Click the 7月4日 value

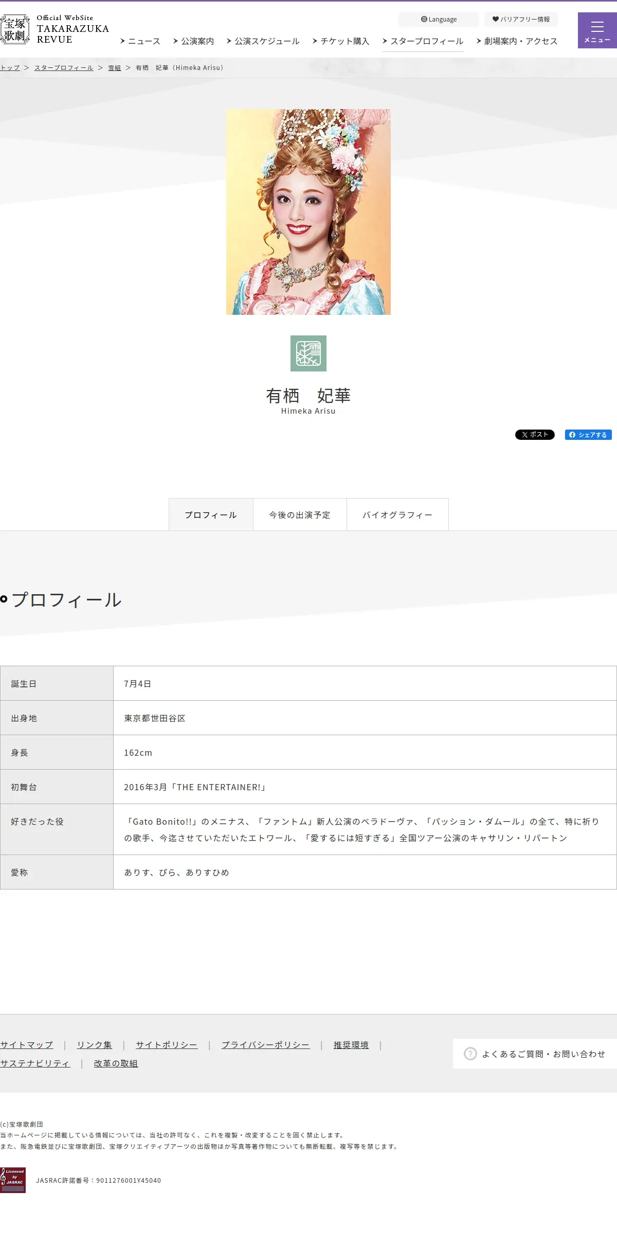137,684
